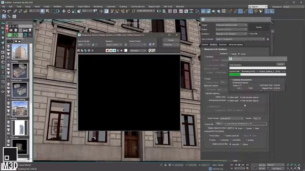Toggle the Lines checkbox in Illustrate renderer

[x=205, y=79]
